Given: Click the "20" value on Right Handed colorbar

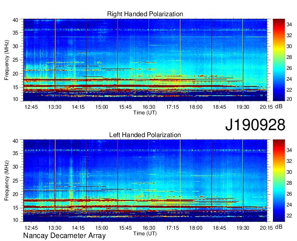Looking at the screenshot, I should click(289, 99).
